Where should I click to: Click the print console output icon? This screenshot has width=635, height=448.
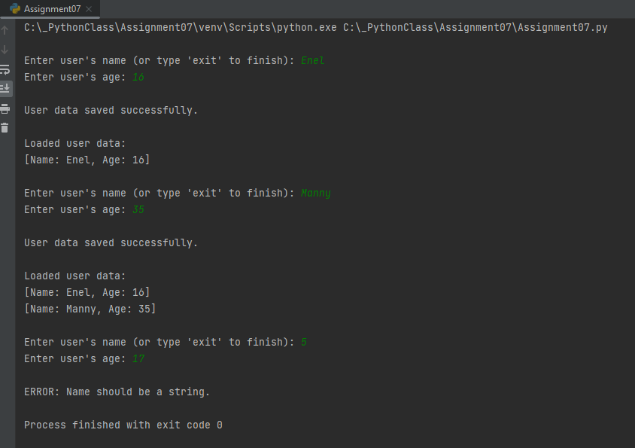[5, 108]
